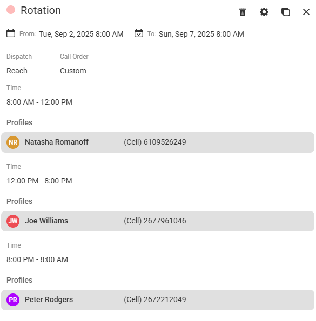Screen dimensions: 316x321
Task: Click the Dispatch value Reach
Action: pos(17,71)
